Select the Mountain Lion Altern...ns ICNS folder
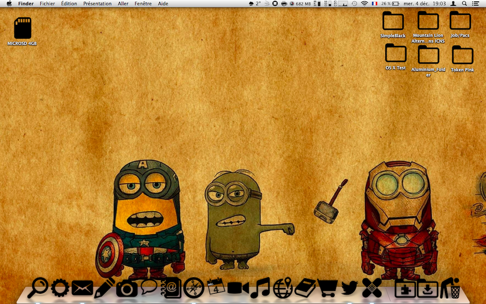Screen dimensions: 486x304 tap(428, 21)
